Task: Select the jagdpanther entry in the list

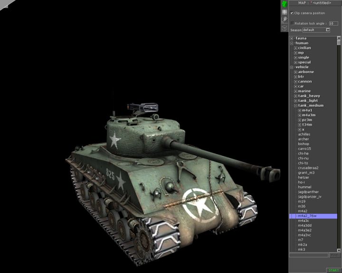Action: (x=308, y=191)
